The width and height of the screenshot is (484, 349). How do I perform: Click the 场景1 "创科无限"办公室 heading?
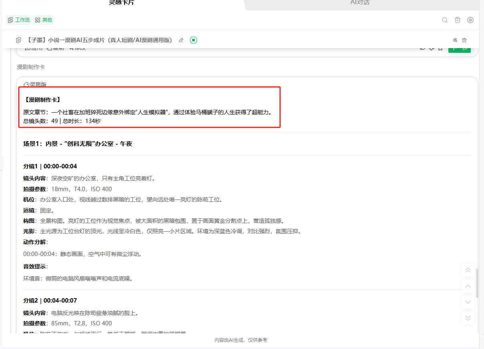coord(78,143)
